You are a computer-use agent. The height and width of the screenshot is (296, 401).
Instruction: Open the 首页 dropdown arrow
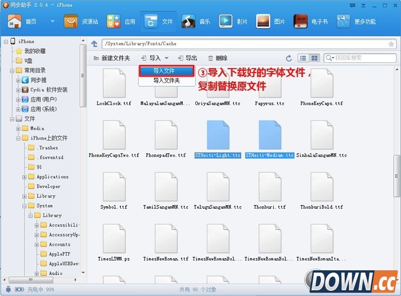[x=53, y=22]
